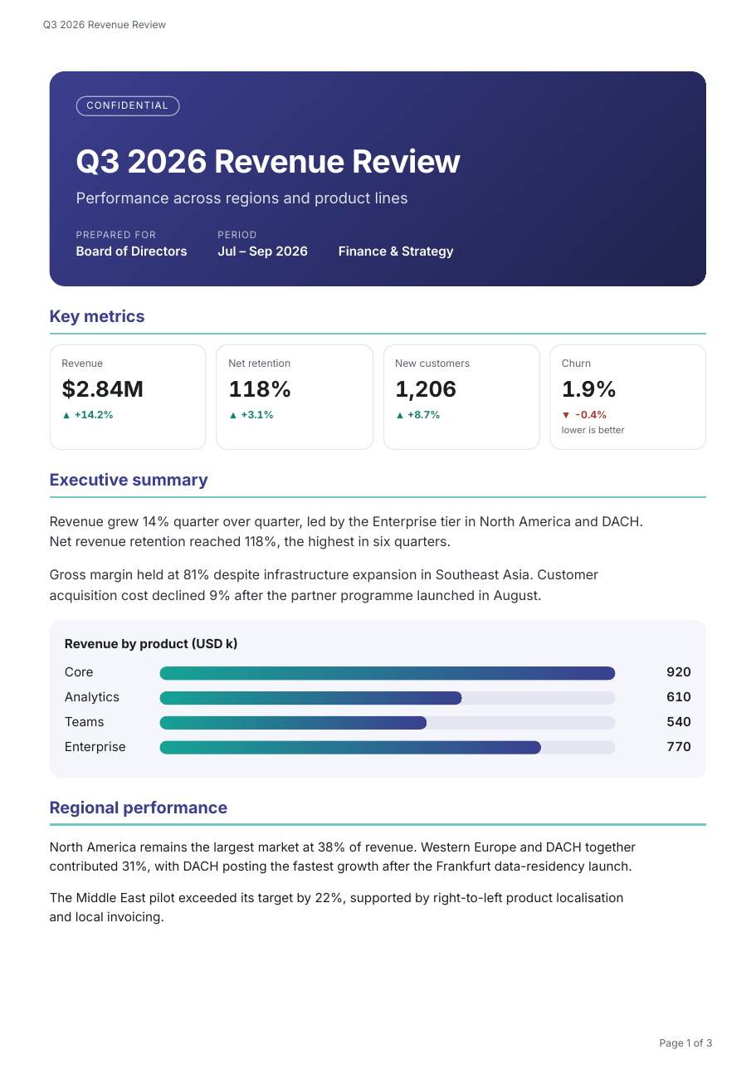The width and height of the screenshot is (756, 1069).
Task: Click the title 'Q3 2026 Revenue Review' in banner
Action: 267,161
